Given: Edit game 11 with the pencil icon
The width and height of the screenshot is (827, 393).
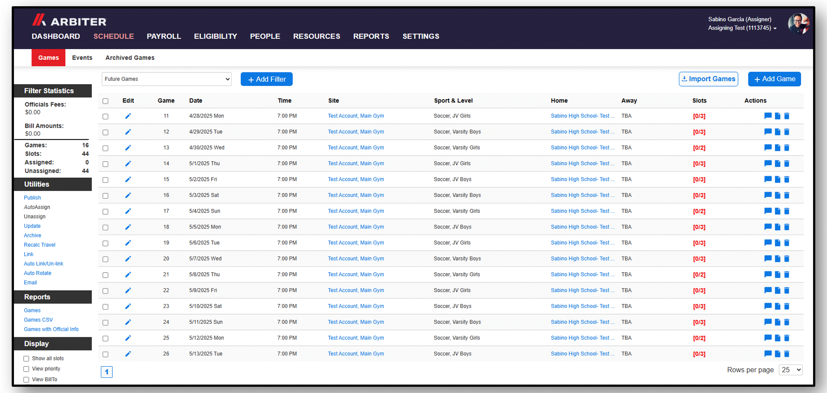Looking at the screenshot, I should [x=128, y=116].
